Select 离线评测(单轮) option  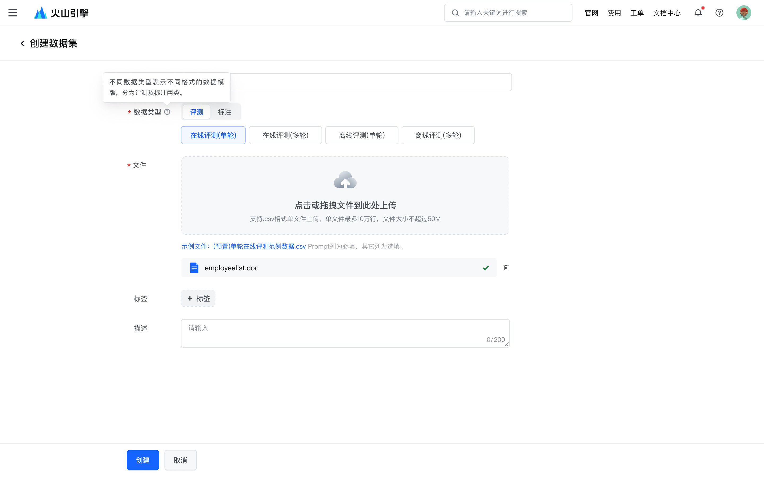tap(362, 135)
